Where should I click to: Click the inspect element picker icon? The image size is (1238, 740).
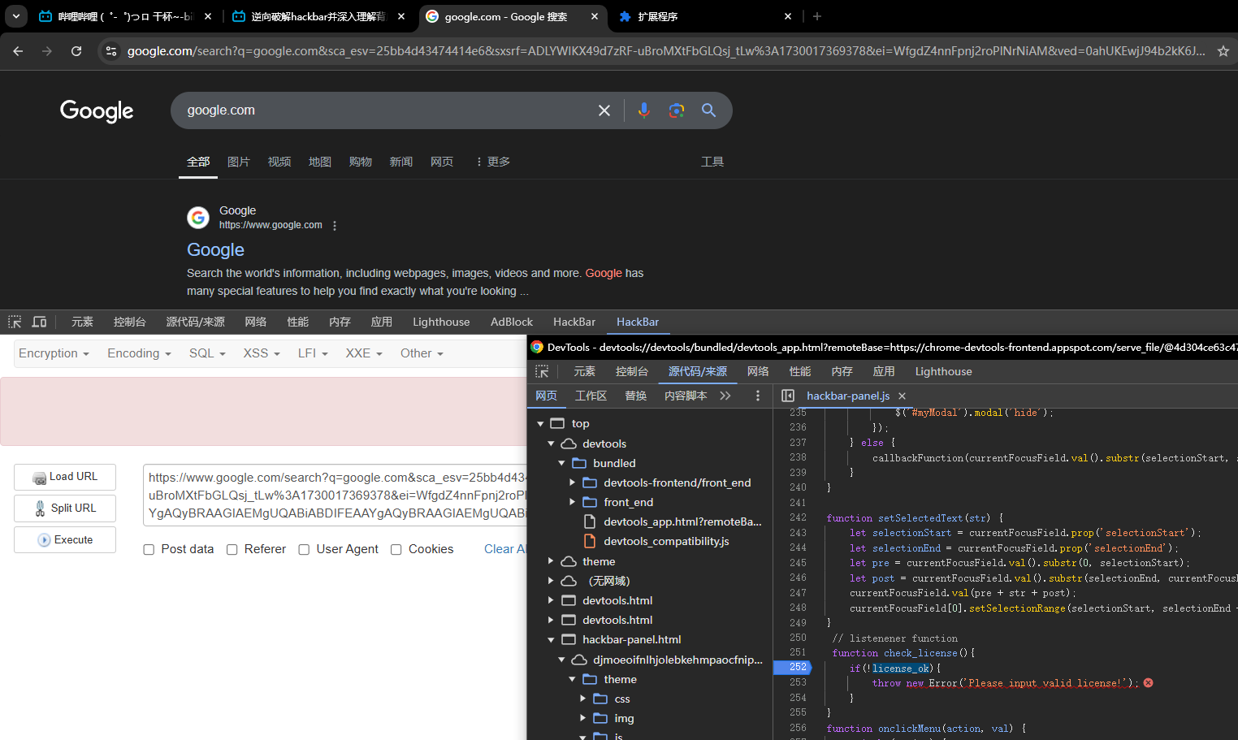pos(15,322)
